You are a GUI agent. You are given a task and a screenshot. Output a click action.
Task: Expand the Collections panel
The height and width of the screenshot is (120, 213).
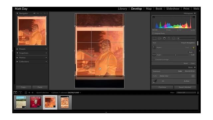[x=17, y=62]
